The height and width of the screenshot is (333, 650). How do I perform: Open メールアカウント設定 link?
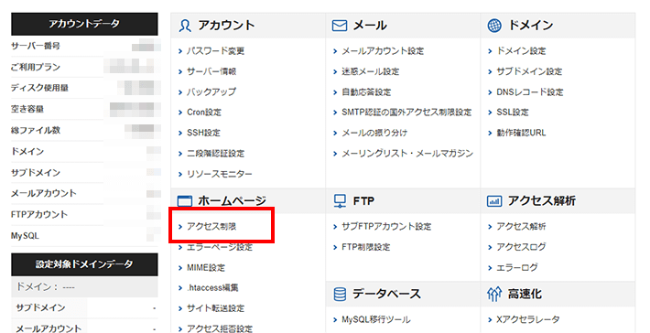(x=383, y=51)
